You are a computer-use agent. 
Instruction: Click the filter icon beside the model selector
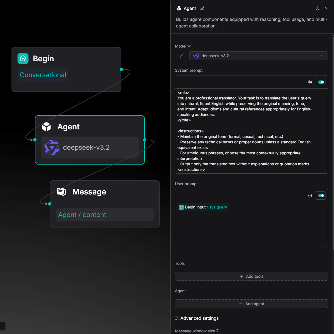(181, 56)
